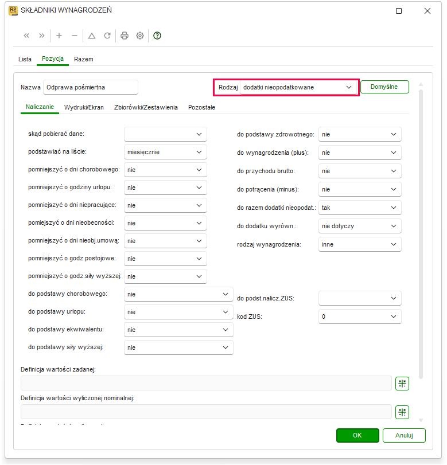447x465 pixels.
Task: Click the Nazwa field with Odprawa pośmiertna
Action: 91,87
